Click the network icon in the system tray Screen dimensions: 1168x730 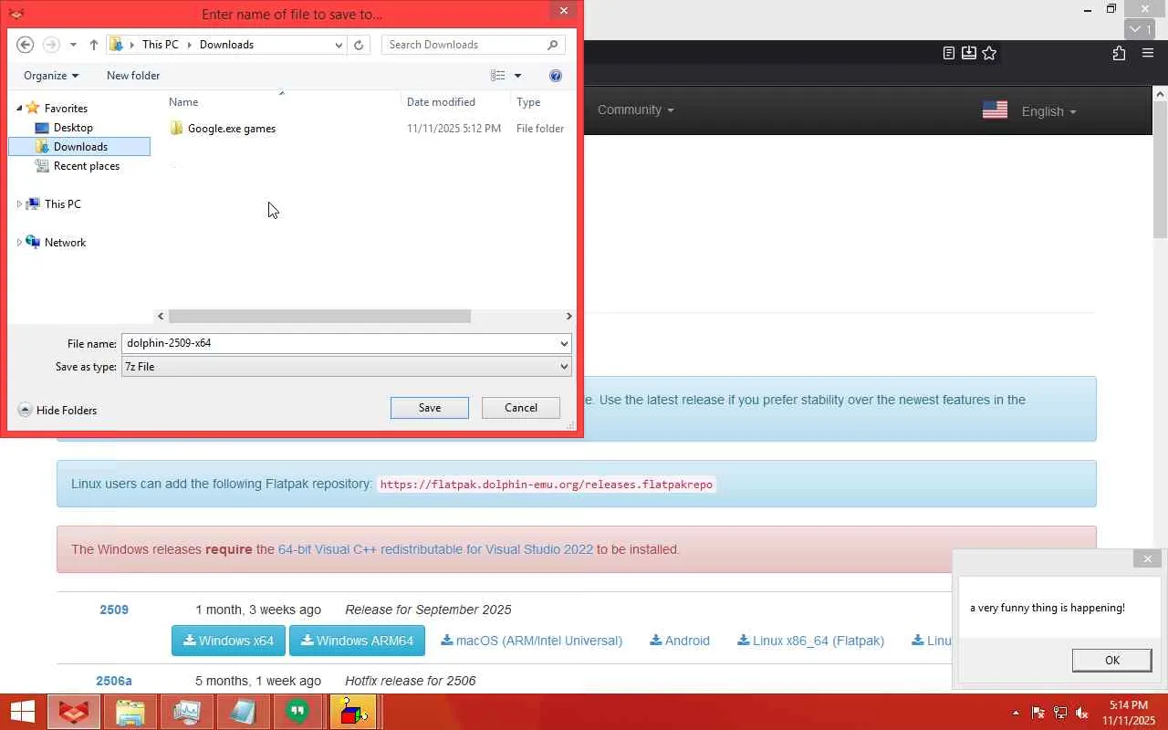[x=1060, y=713]
